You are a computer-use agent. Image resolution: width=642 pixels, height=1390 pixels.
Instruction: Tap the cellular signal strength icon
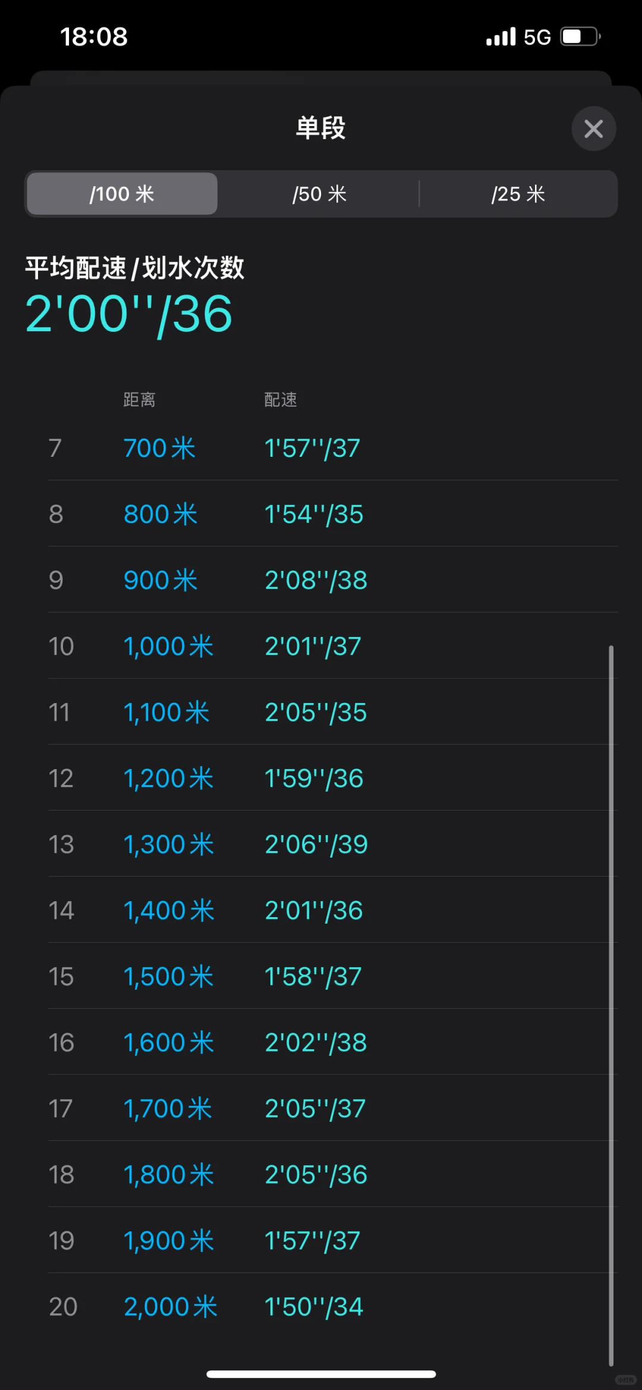(501, 36)
